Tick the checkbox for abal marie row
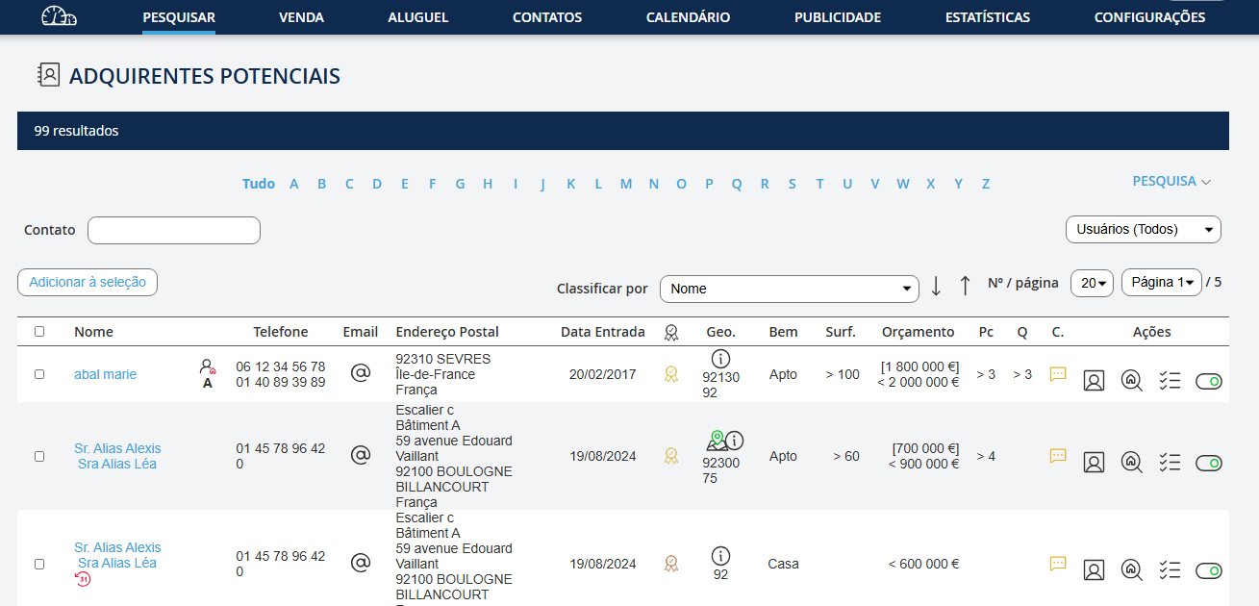This screenshot has height=606, width=1259. coord(39,374)
